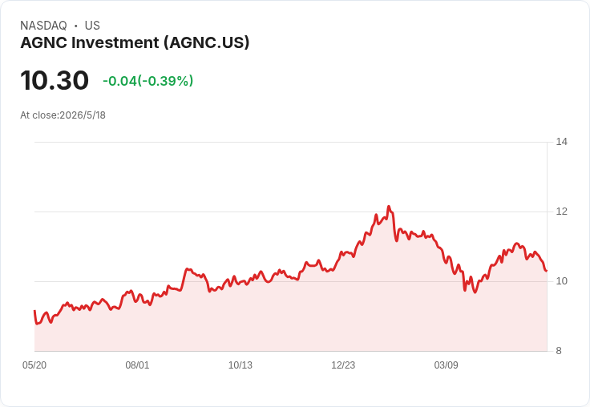Click the 12 price axis label
590x407 pixels.
(x=562, y=212)
